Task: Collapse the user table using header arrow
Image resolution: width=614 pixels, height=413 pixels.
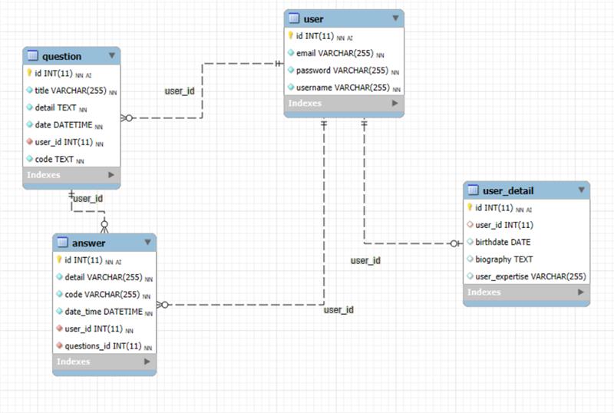Action: (x=395, y=18)
